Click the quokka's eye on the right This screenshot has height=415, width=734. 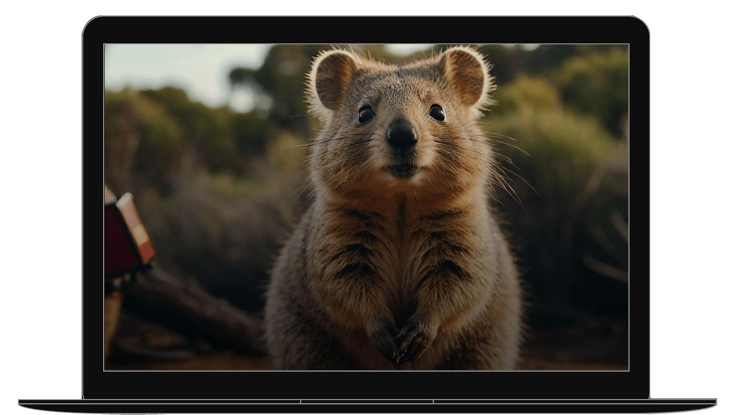437,112
